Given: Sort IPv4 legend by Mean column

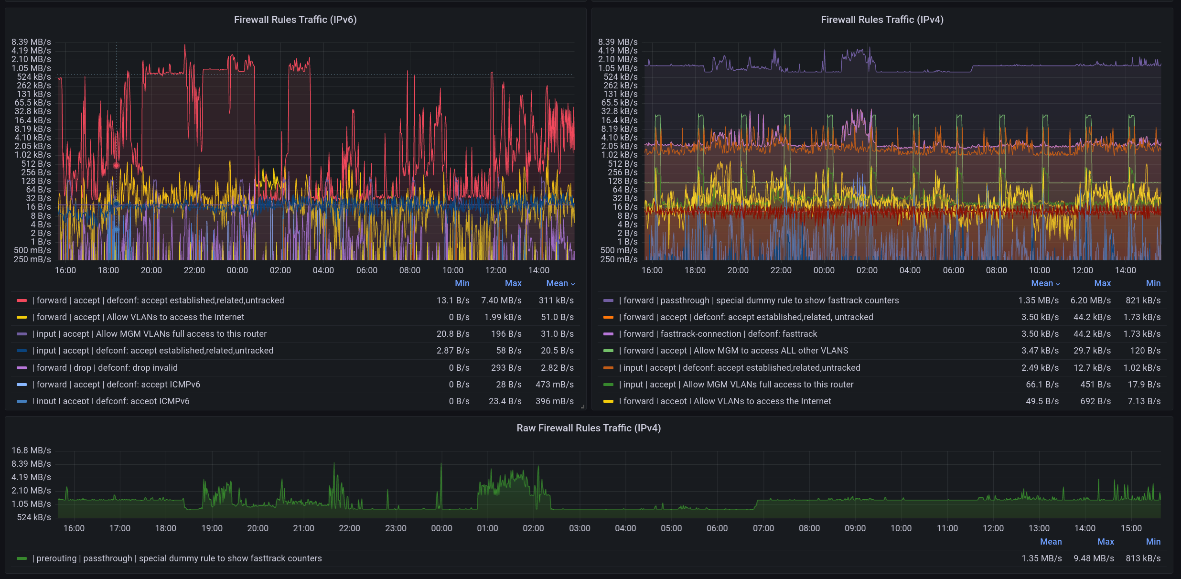Looking at the screenshot, I should point(1042,283).
